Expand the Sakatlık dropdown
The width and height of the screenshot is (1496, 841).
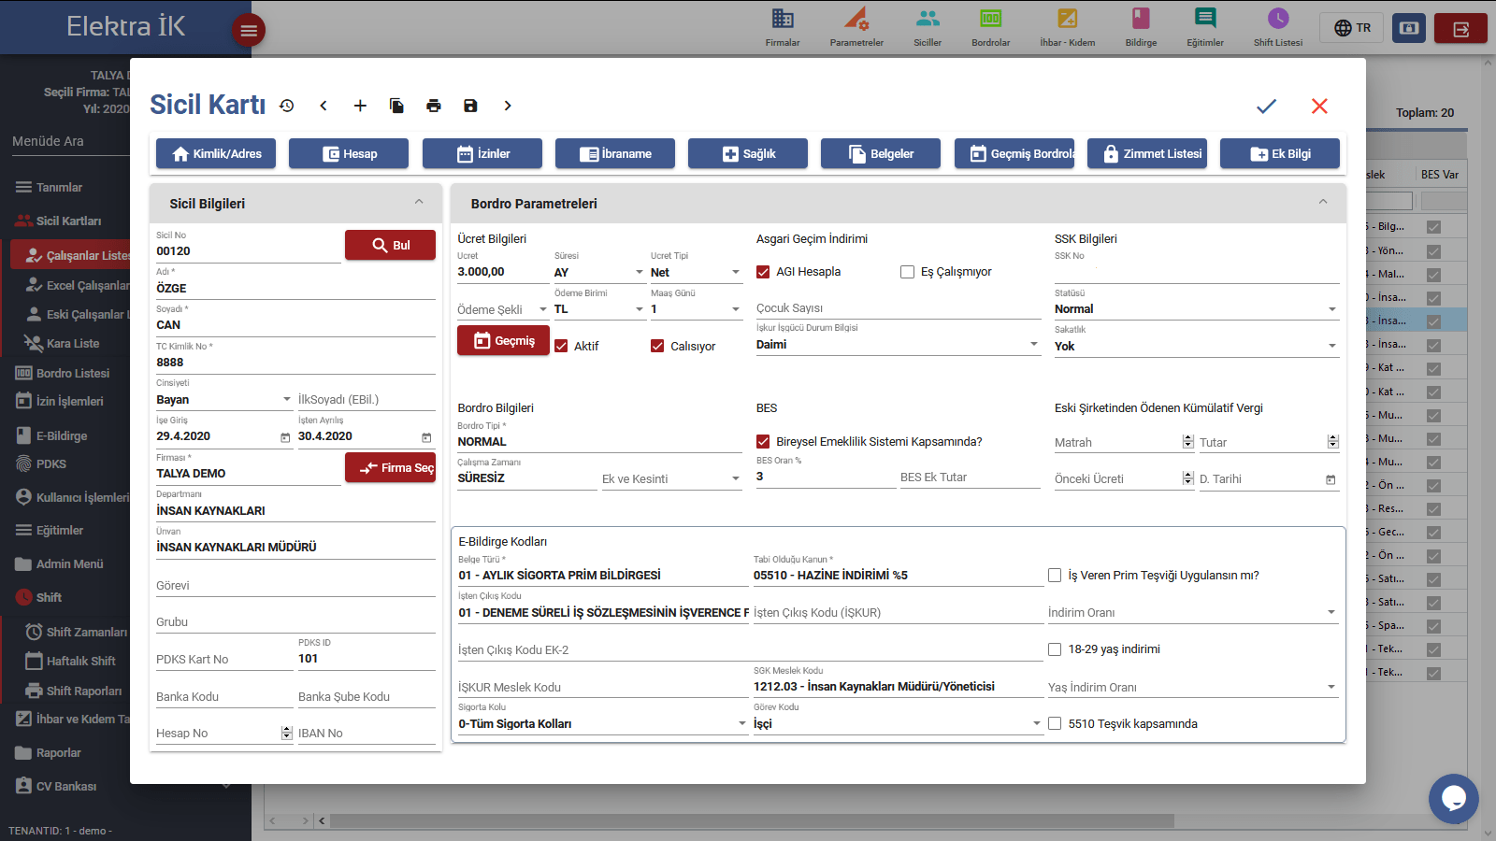[1196, 347]
